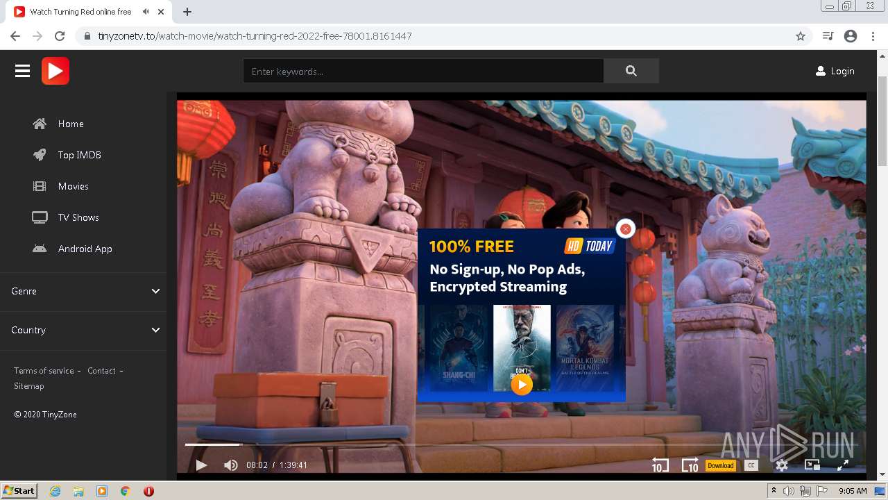Screen dimensions: 888x500
Task: Open video player settings gear
Action: [x=782, y=465]
